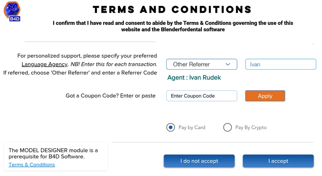
Task: Follow the underlined Language Agency link
Action: coord(44,64)
